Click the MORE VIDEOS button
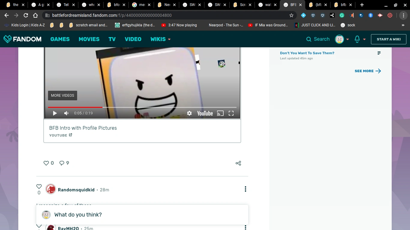This screenshot has height=230, width=410. point(62,96)
